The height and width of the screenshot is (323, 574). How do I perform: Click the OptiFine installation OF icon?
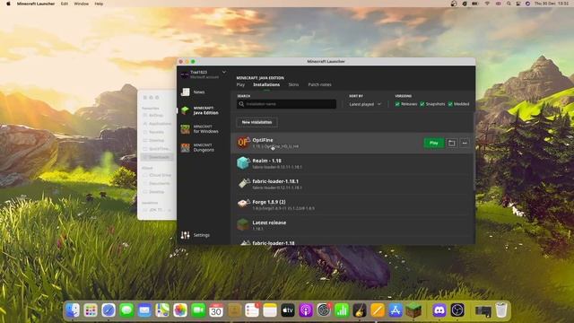(x=243, y=143)
